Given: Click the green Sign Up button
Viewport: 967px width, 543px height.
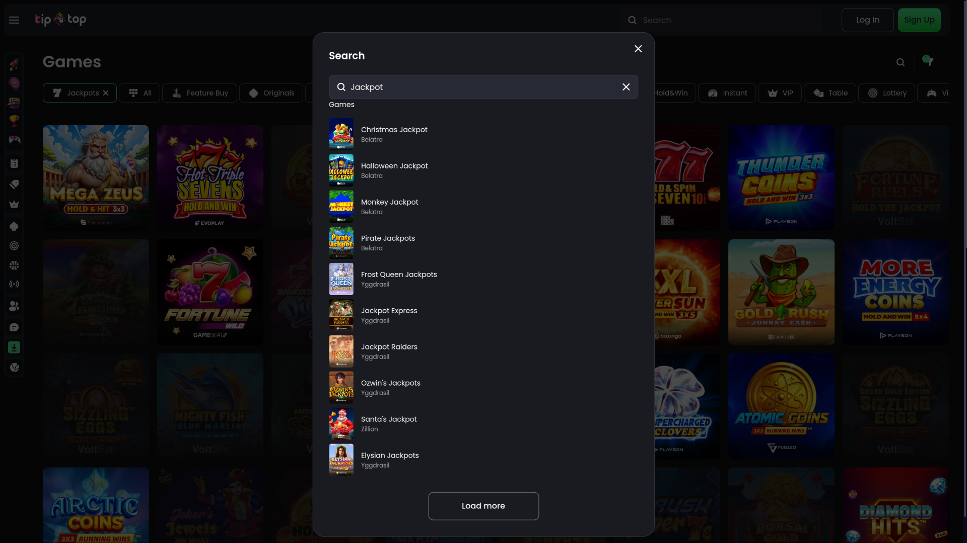Looking at the screenshot, I should coord(919,20).
